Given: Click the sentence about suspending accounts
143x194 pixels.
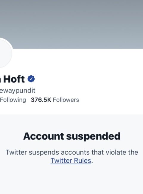Looking at the screenshot, I should (72, 156).
